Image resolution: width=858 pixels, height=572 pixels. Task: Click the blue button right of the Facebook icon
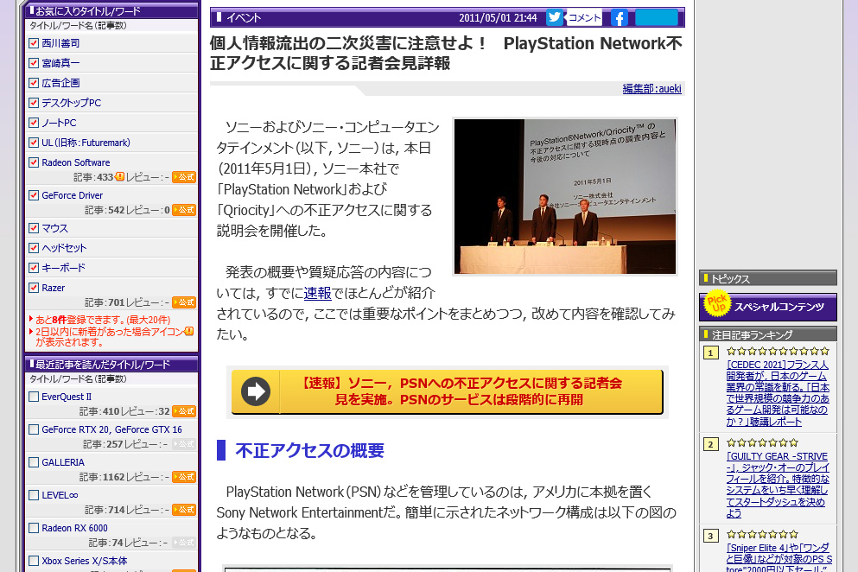[657, 18]
